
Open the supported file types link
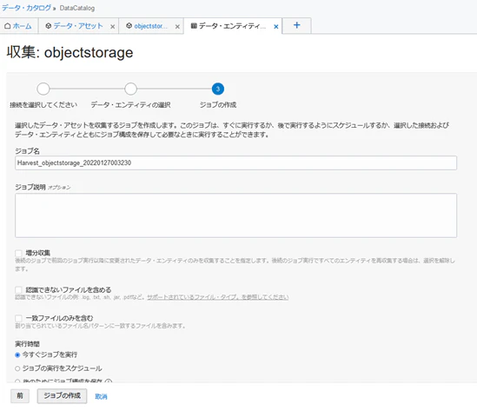point(218,297)
